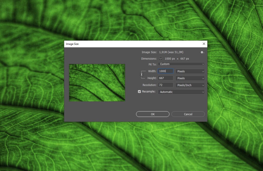The width and height of the screenshot is (263, 171).
Task: Click the link icon between Width and Height
Action: 141,75
